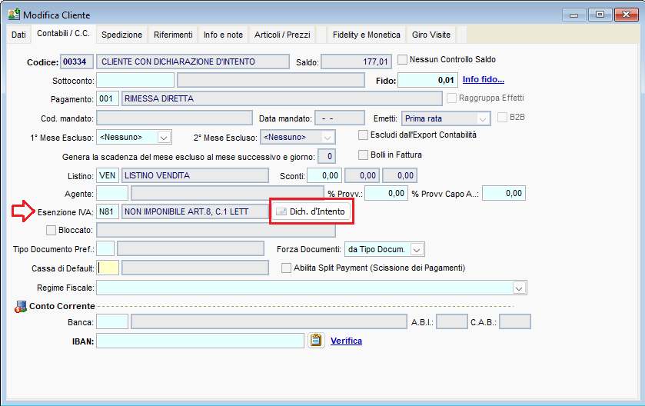Expand the Emetti Prima rata dropdown
The width and height of the screenshot is (645, 406).
483,118
